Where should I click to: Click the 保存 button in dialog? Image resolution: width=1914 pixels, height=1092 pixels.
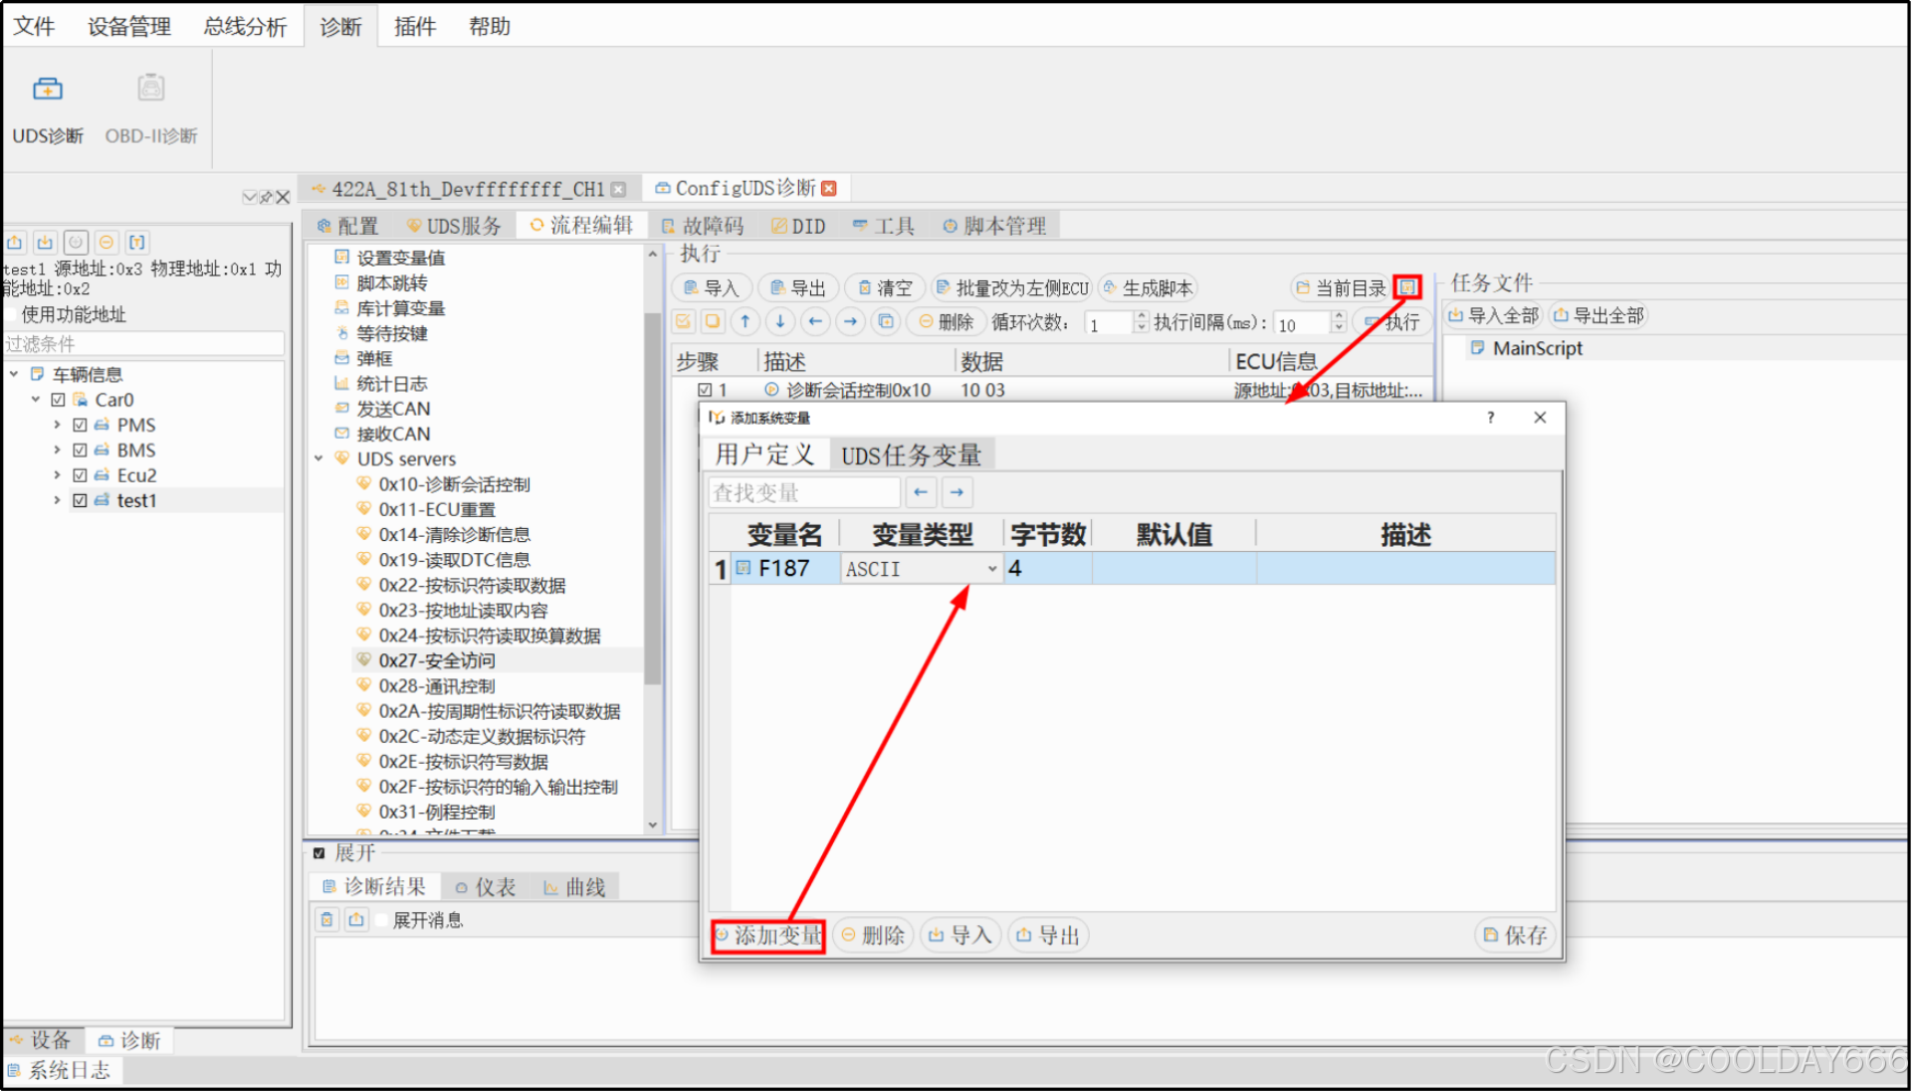pyautogui.click(x=1515, y=936)
